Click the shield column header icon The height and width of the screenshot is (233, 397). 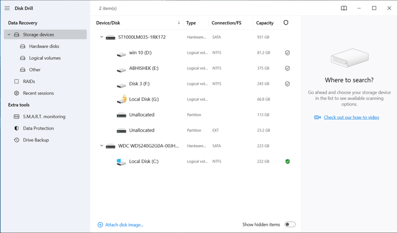coord(286,23)
